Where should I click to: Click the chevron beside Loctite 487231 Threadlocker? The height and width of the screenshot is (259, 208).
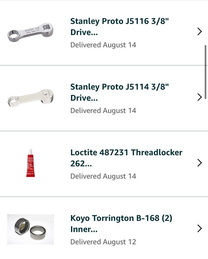[199, 163]
